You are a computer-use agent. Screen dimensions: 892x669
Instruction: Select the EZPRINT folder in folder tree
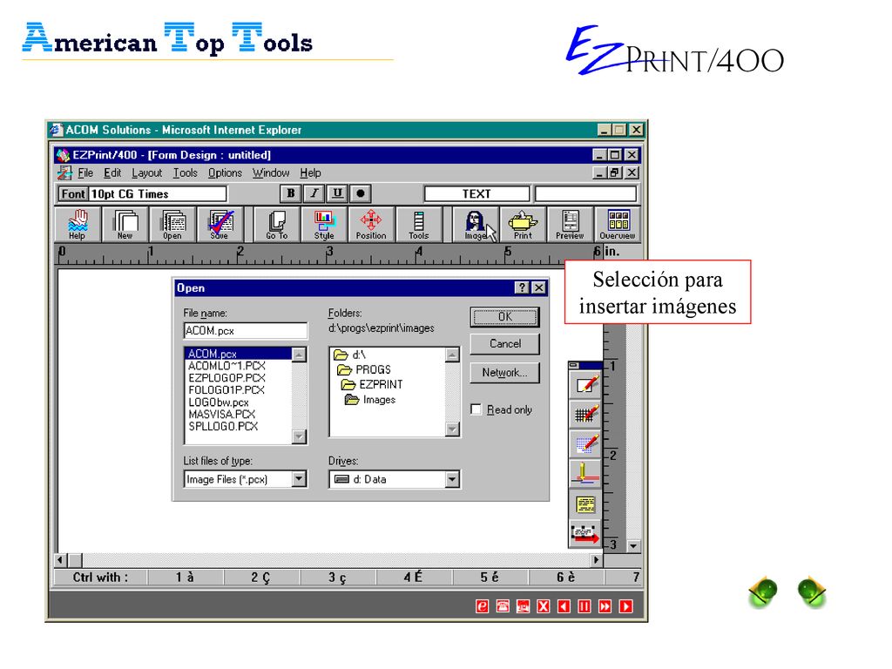click(x=372, y=384)
